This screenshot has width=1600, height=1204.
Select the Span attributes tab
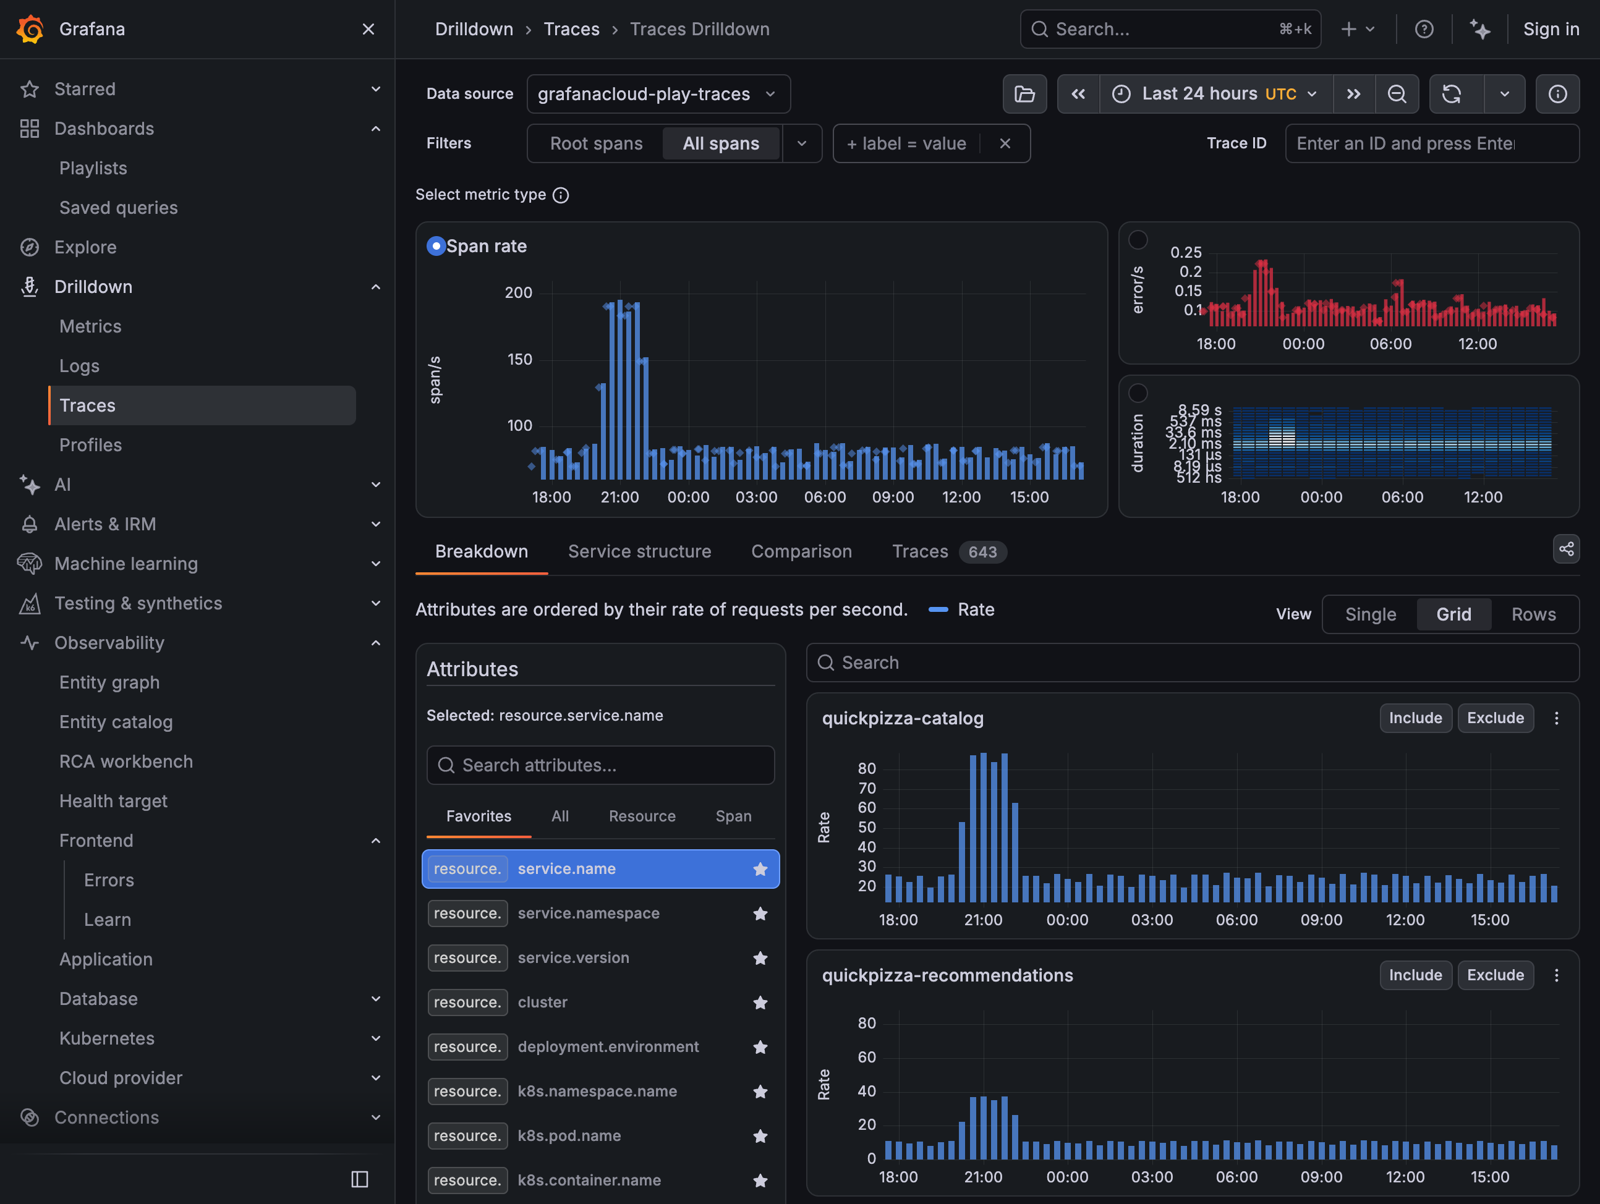tap(733, 816)
